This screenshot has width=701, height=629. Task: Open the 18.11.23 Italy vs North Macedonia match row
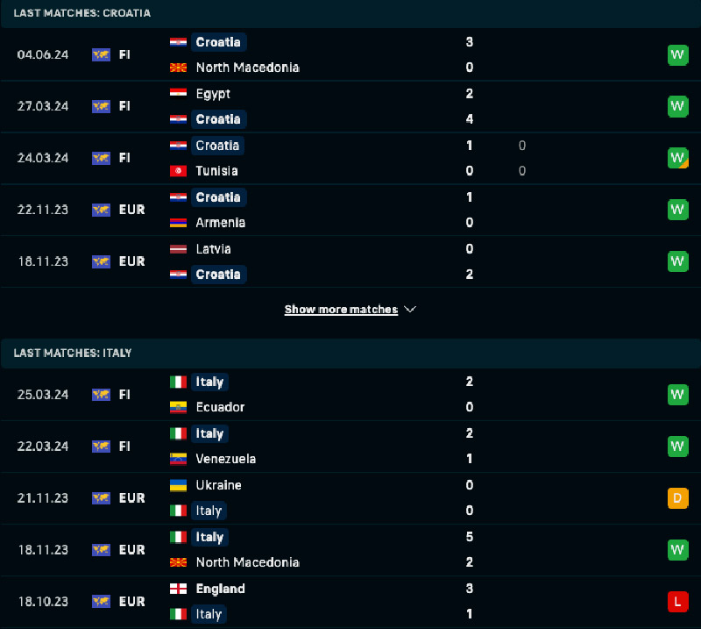(x=350, y=550)
